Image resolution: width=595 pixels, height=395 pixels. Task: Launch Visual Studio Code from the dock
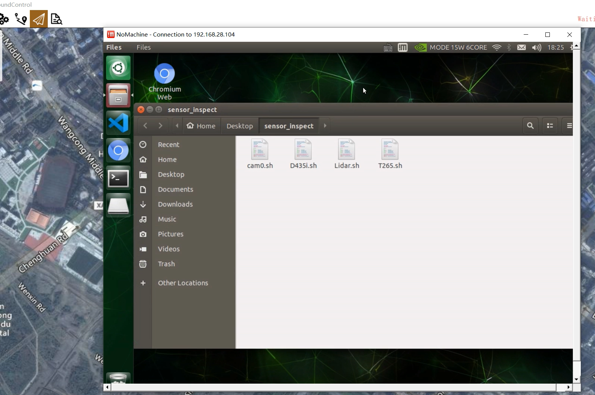click(x=118, y=123)
